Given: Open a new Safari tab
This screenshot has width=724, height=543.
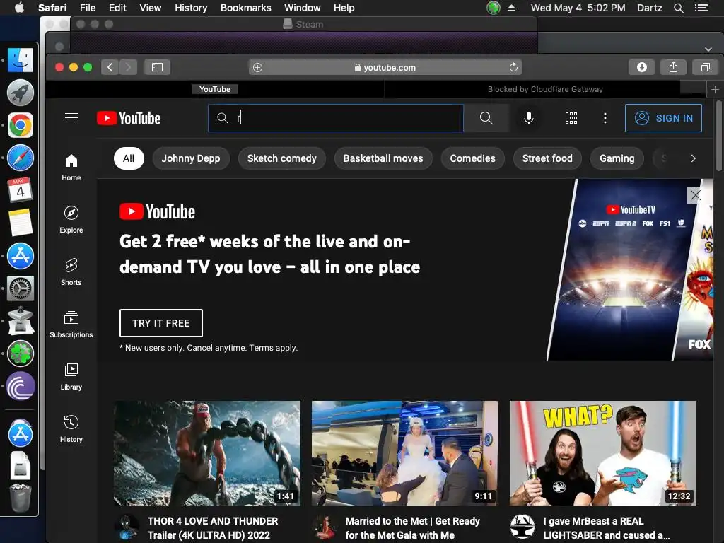Looking at the screenshot, I should 715,89.
